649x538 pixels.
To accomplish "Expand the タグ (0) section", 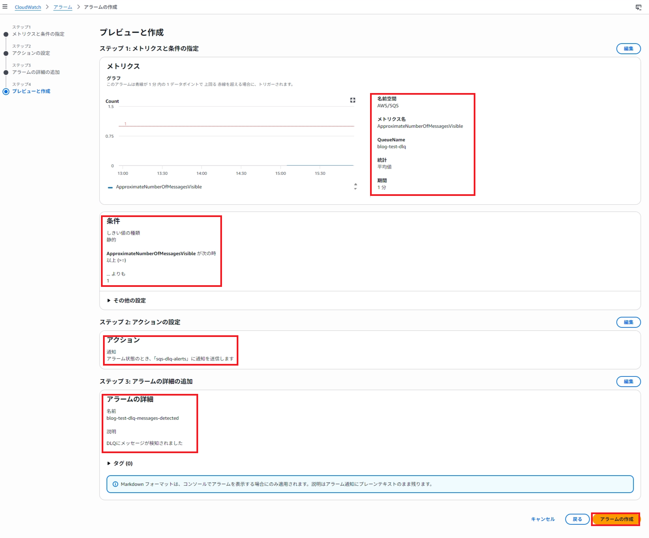I will [x=120, y=463].
